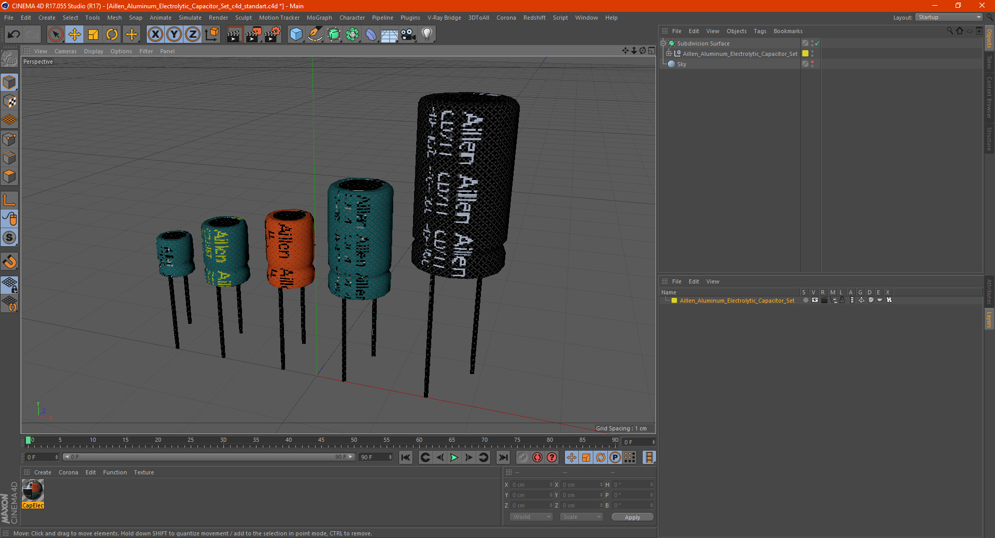
Task: Open the Layers side tab
Action: tap(989, 320)
